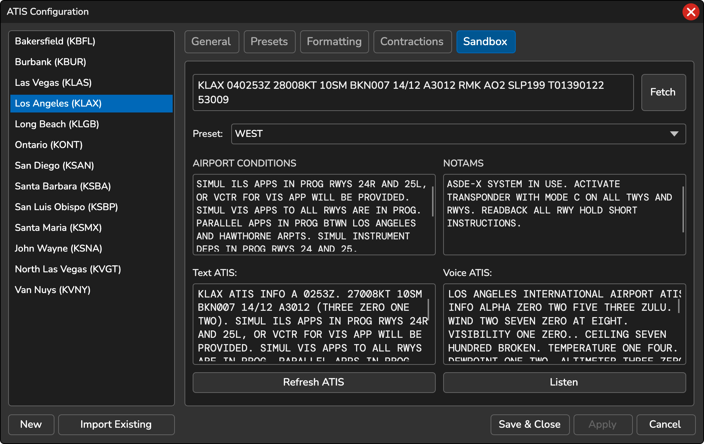Screen dimensions: 704x444
Task: Cancel the configuration changes
Action: [x=665, y=424]
